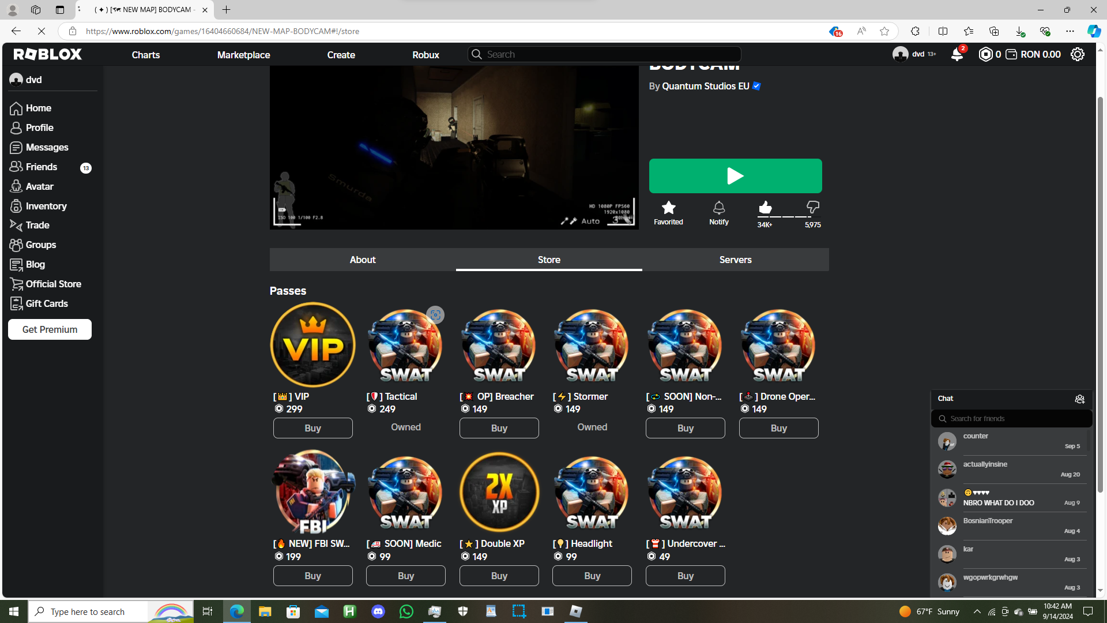Image resolution: width=1107 pixels, height=623 pixels.
Task: Open the browser tab actions menu
Action: coord(60,10)
